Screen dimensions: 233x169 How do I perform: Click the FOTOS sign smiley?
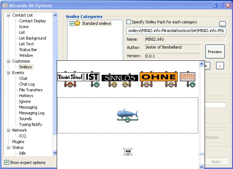(x=187, y=79)
